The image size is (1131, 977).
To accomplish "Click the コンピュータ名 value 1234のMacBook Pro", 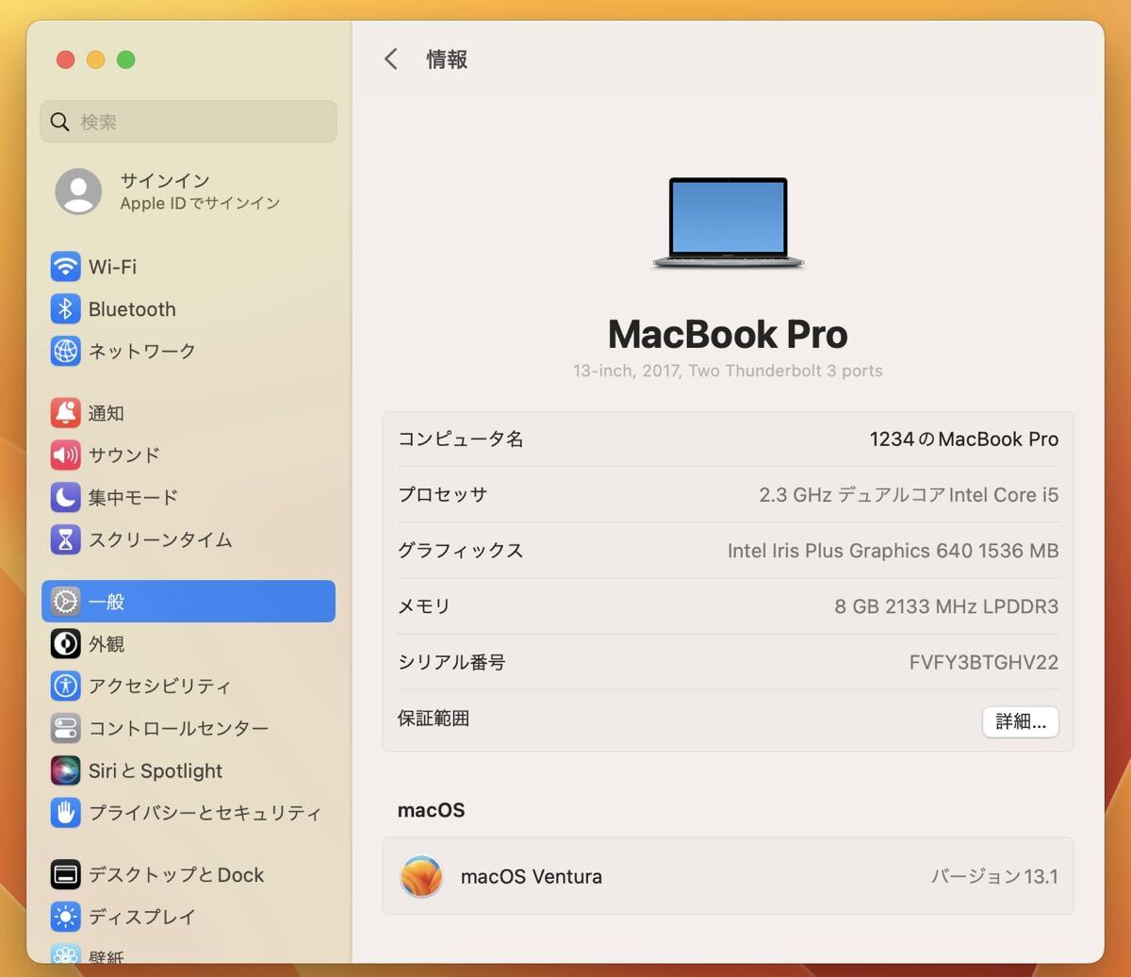I will point(964,439).
